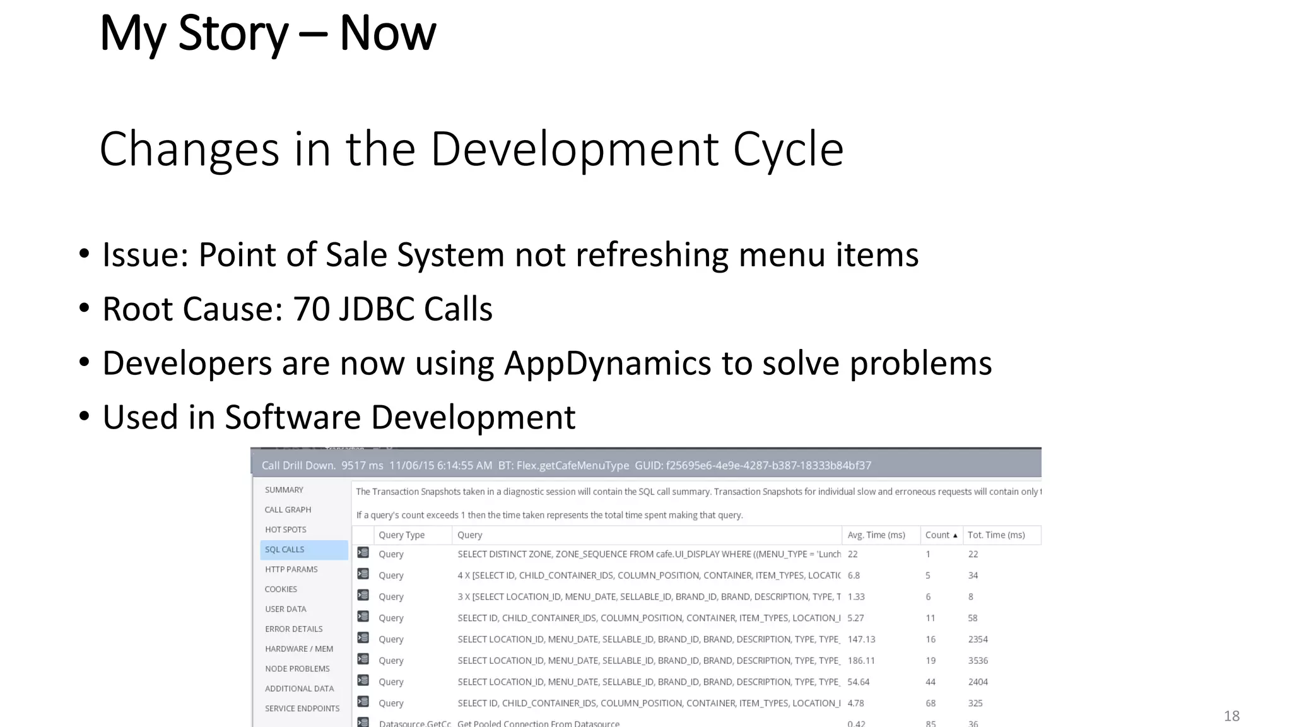View the NODE PROBLEMS tab

tap(297, 669)
